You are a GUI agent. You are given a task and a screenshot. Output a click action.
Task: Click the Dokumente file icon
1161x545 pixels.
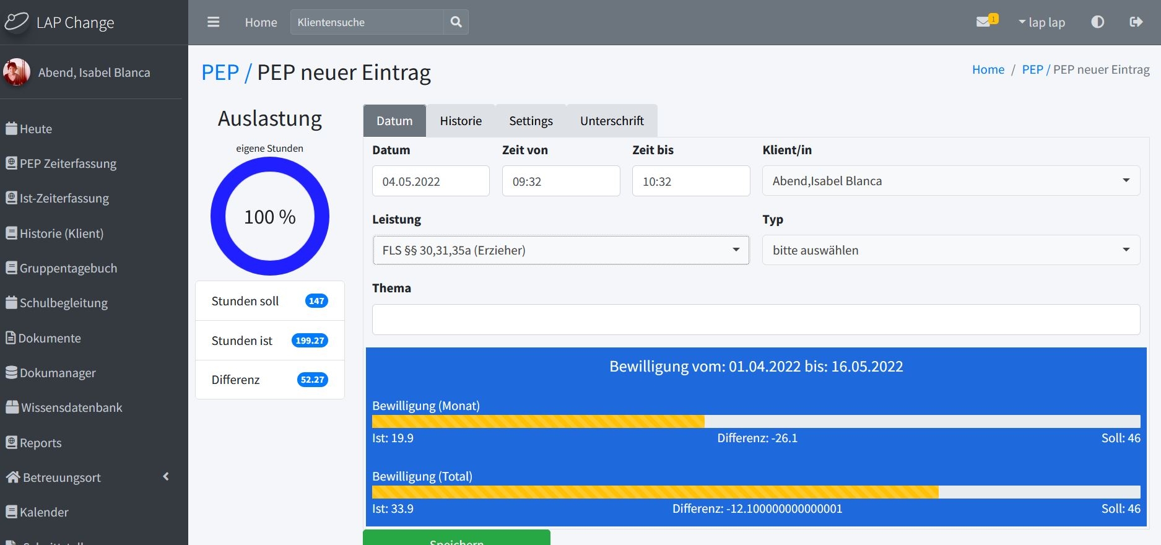11,338
